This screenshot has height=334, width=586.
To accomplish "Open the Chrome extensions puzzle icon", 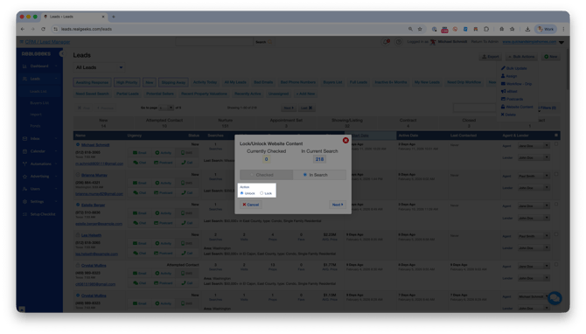I will coord(486,29).
